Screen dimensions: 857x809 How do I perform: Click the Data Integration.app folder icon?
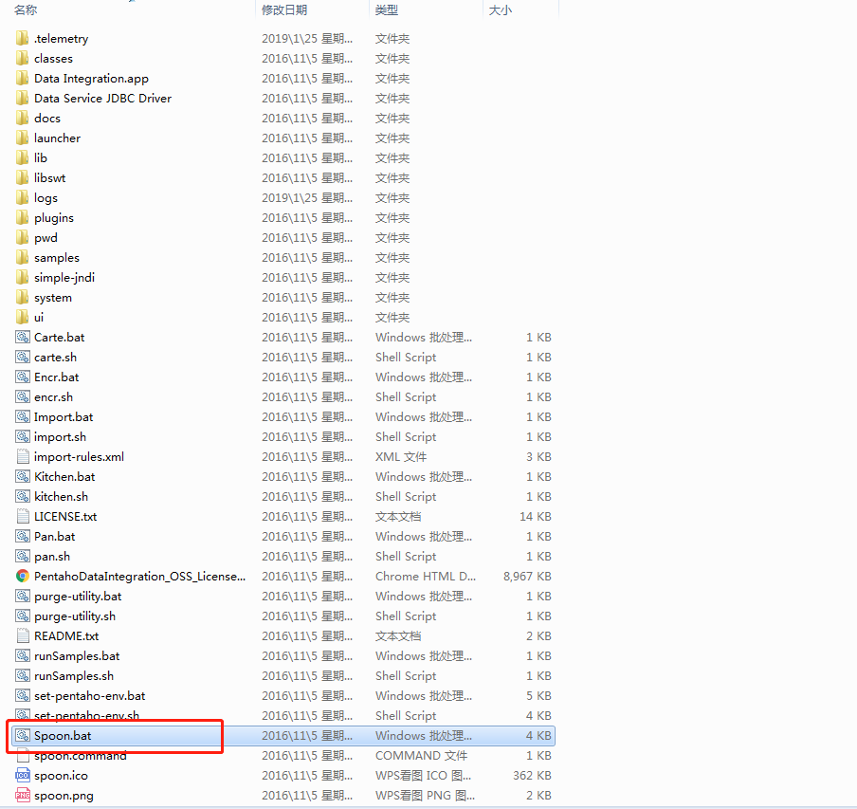pos(23,79)
